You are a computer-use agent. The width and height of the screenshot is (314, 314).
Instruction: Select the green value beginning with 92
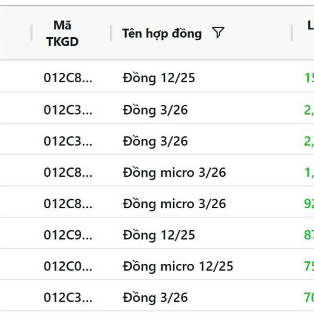click(309, 204)
